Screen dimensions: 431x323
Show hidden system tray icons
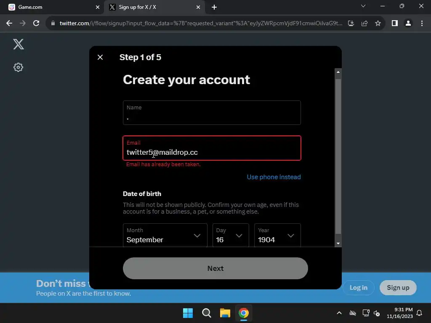(x=339, y=313)
